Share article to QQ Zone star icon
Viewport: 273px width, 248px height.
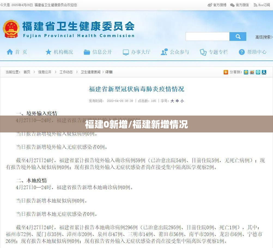246,72
